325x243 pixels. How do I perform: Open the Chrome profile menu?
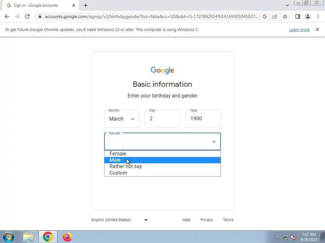(308, 16)
